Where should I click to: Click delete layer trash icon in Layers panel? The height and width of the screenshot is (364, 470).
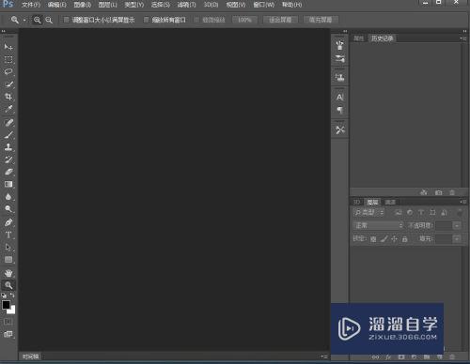click(x=452, y=356)
